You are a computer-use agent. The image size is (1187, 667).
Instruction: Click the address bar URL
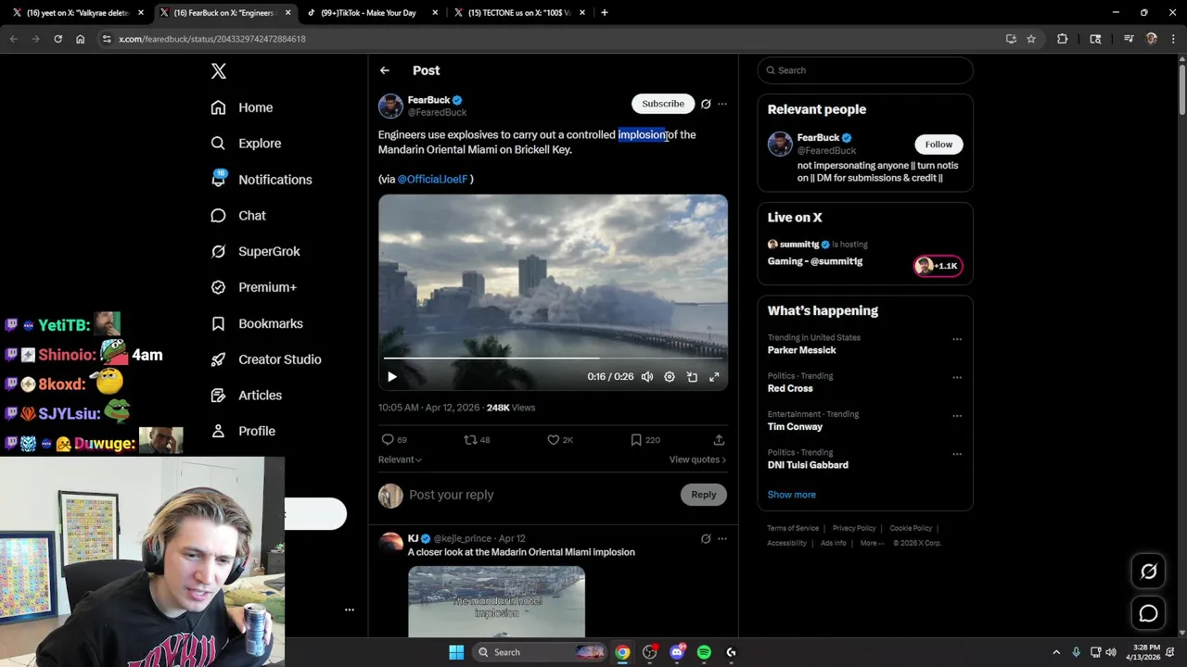pos(212,39)
